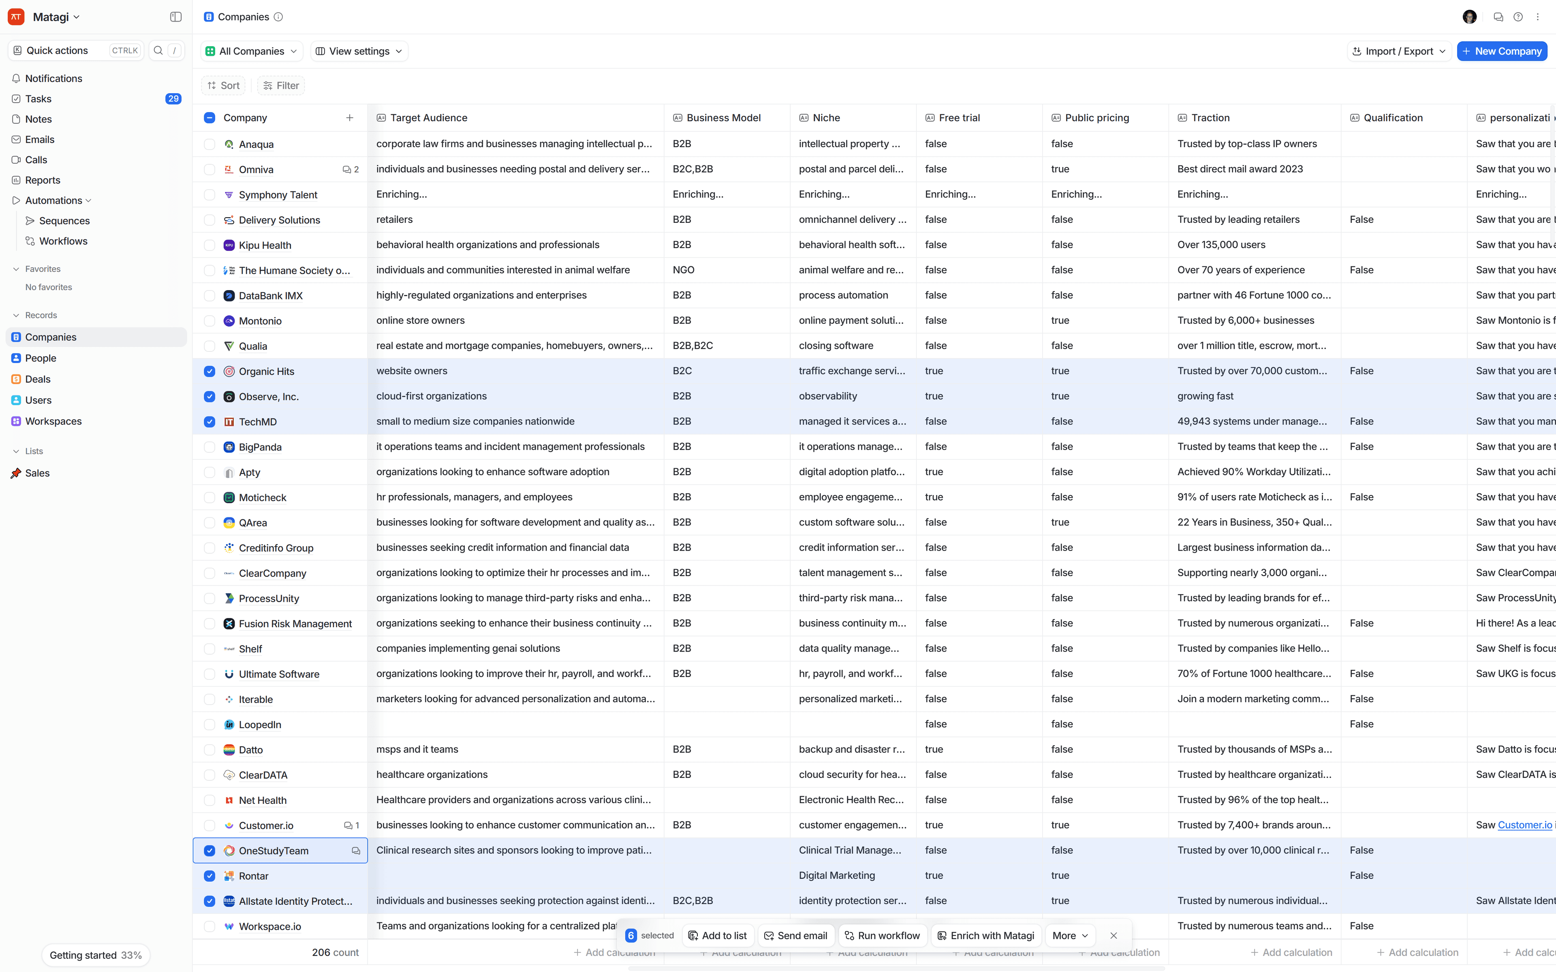Image resolution: width=1556 pixels, height=972 pixels.
Task: Click the Customer.io link in personalization column
Action: tap(1524, 825)
